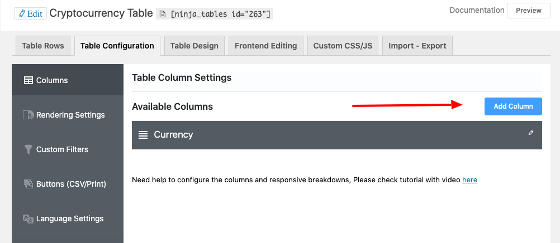Screen dimensions: 560x243
Task: Open the Import - Export tab
Action: click(418, 46)
